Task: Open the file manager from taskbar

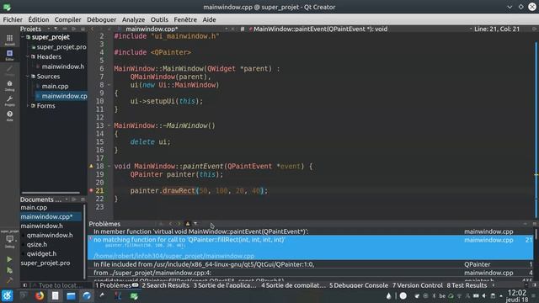Action: [x=71, y=295]
